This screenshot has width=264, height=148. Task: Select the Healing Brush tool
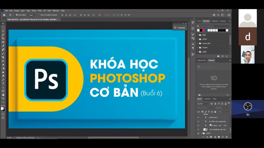pos(3,50)
